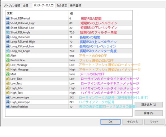This screenshot has height=137, width=166.
Task: Select the PushNotice variable name
Action: point(18,60)
